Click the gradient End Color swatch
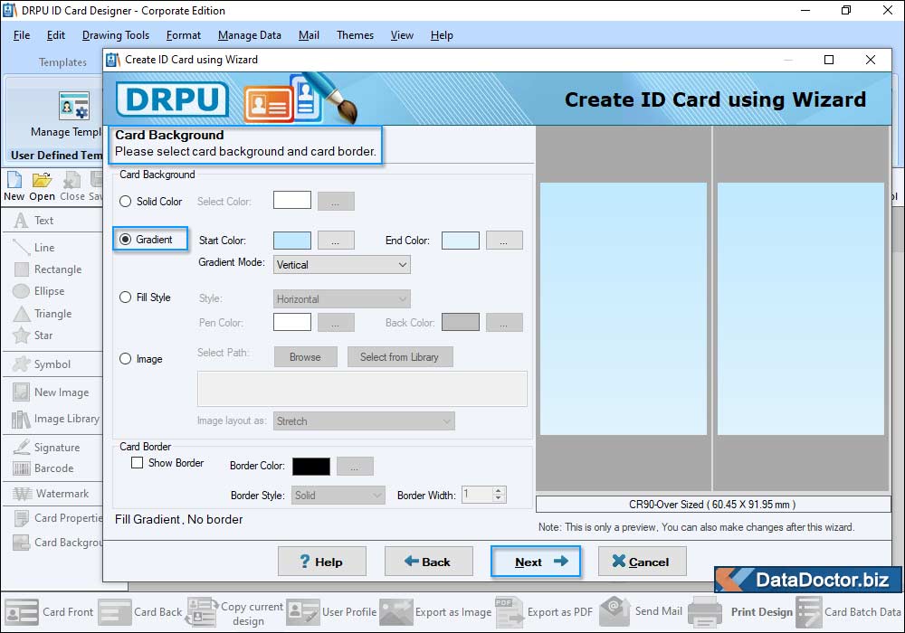The width and height of the screenshot is (905, 633). point(461,240)
